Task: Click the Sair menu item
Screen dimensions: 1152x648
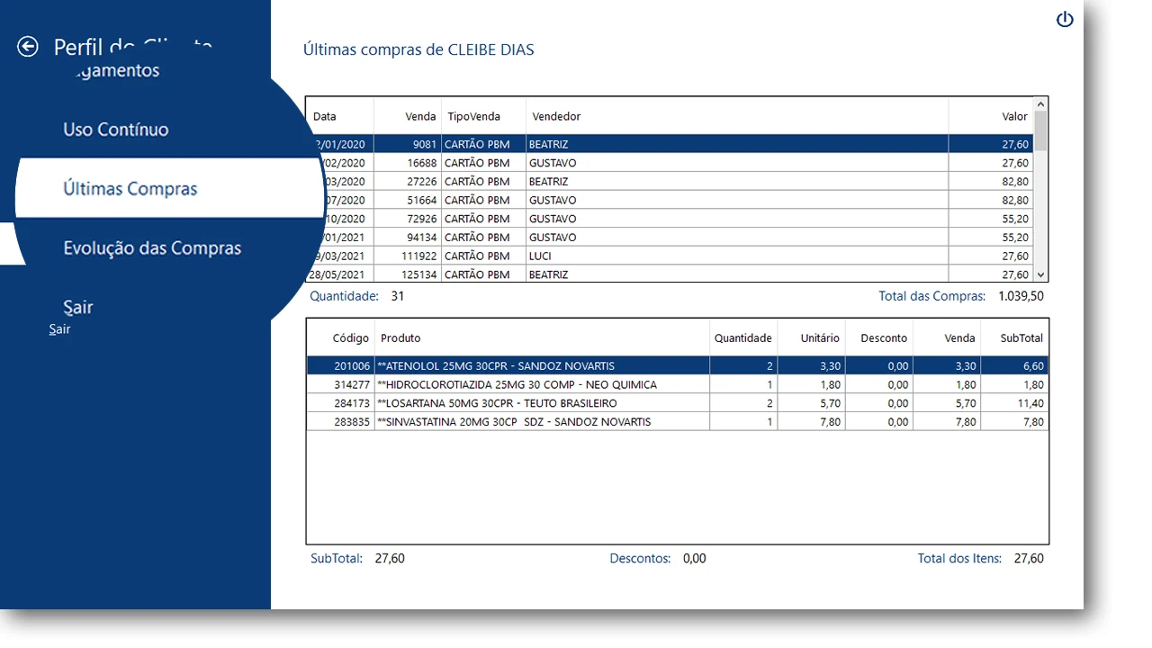Action: coord(78,308)
